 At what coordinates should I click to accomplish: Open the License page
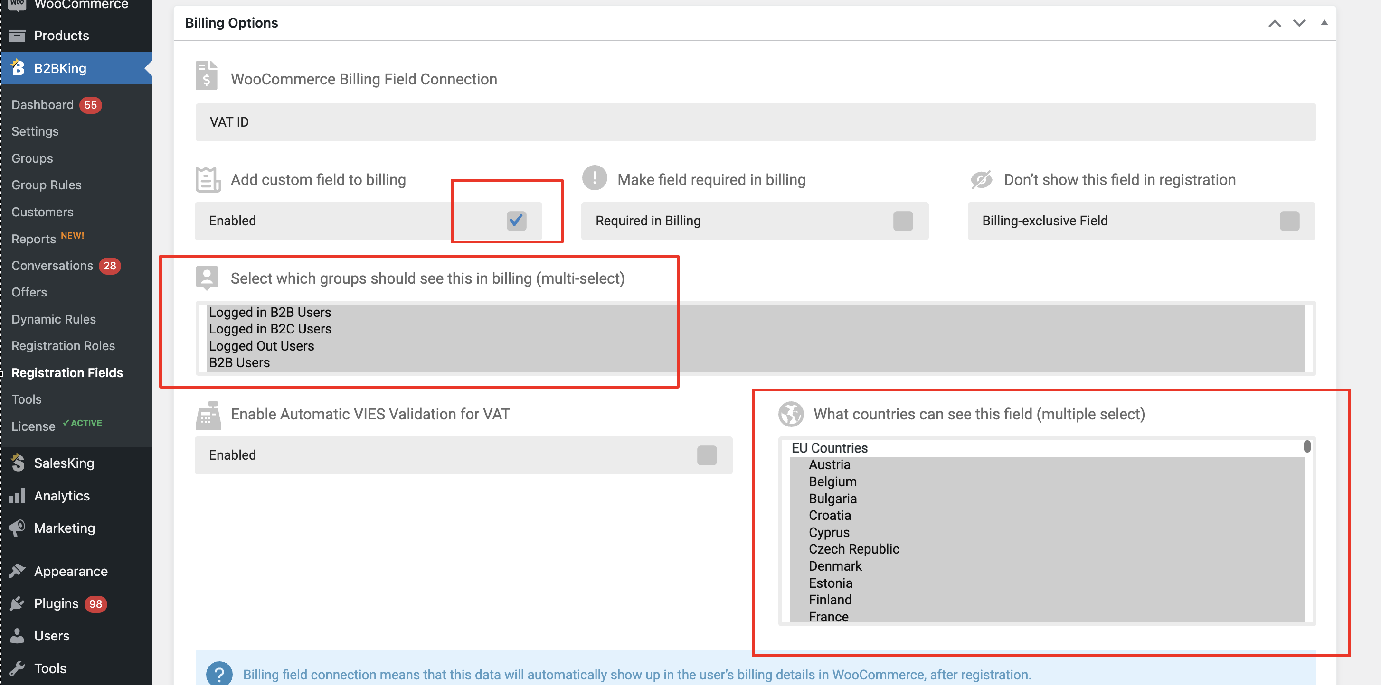33,426
